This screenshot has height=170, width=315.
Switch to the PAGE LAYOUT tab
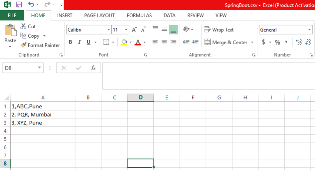[99, 16]
